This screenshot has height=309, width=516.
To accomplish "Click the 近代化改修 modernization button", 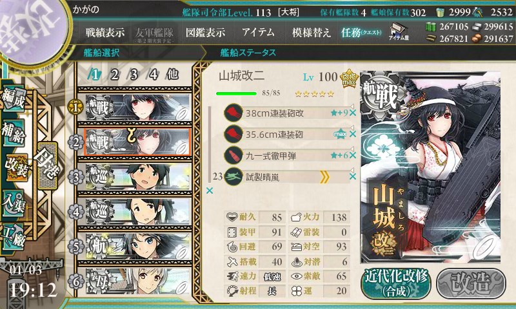I will 396,283.
